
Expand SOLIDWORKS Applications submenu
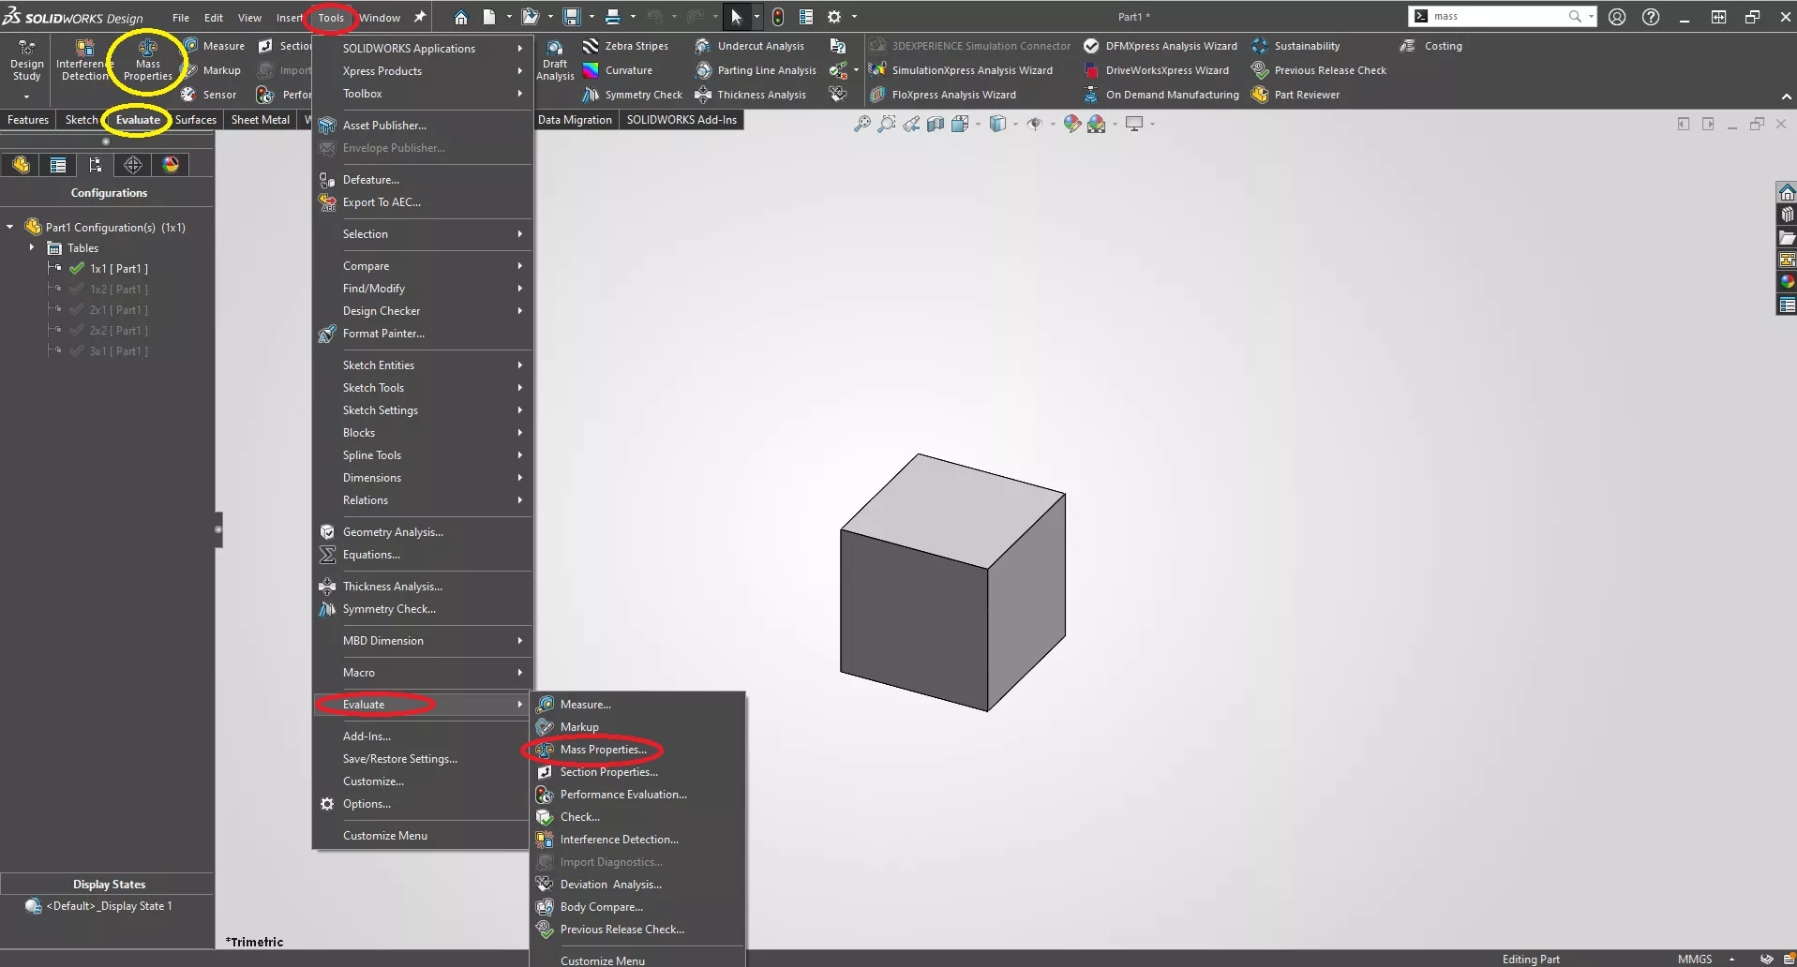(423, 49)
